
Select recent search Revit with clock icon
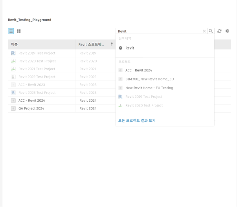165,48
